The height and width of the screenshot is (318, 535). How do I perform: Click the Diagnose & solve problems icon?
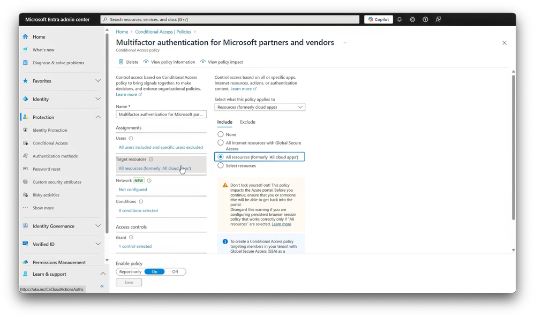point(25,63)
